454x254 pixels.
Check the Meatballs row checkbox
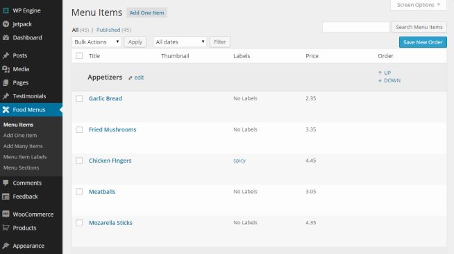[x=79, y=192]
